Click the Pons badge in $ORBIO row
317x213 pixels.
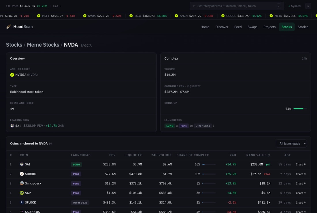[x=76, y=174]
